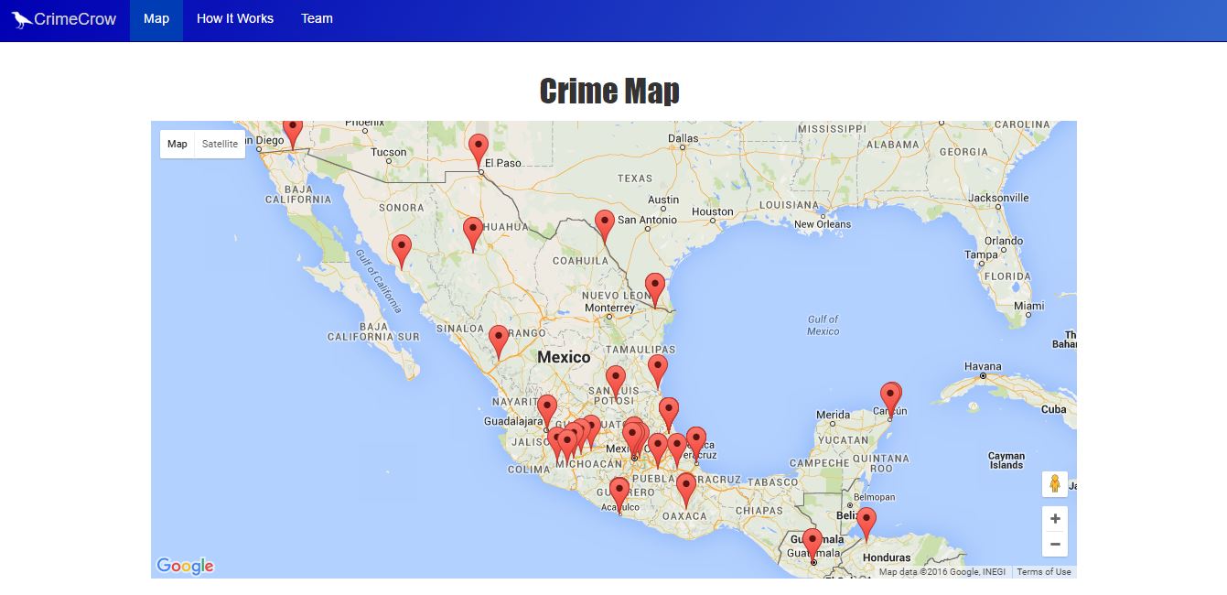Click the Tucson city label
Image resolution: width=1227 pixels, height=595 pixels.
389,152
